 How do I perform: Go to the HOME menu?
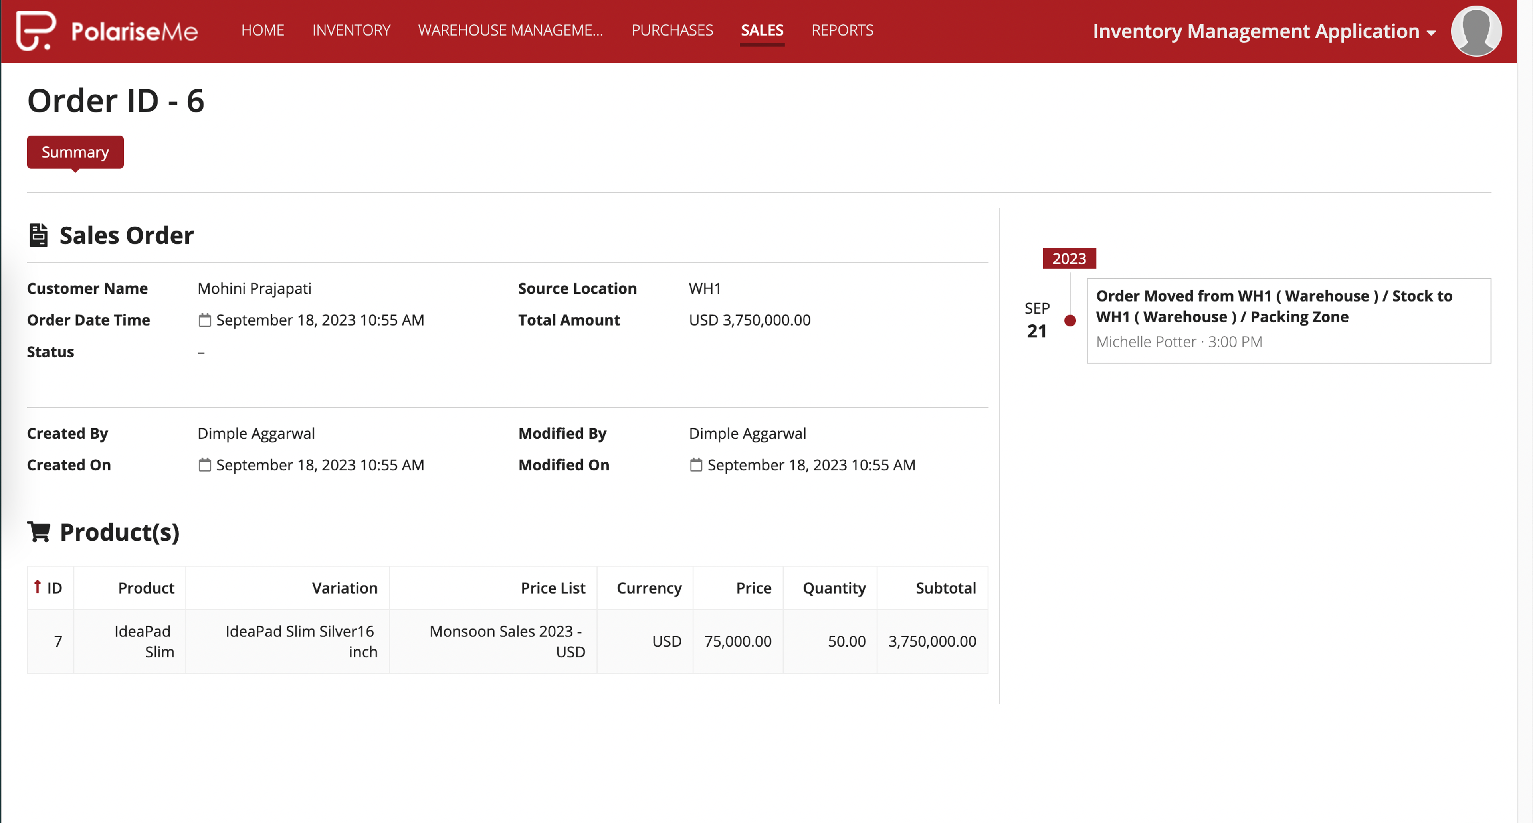[x=262, y=30]
